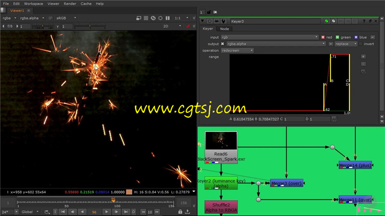Open the sRGB viewer process dropdown
Screen dimensions: 385x216
[x=66, y=18]
